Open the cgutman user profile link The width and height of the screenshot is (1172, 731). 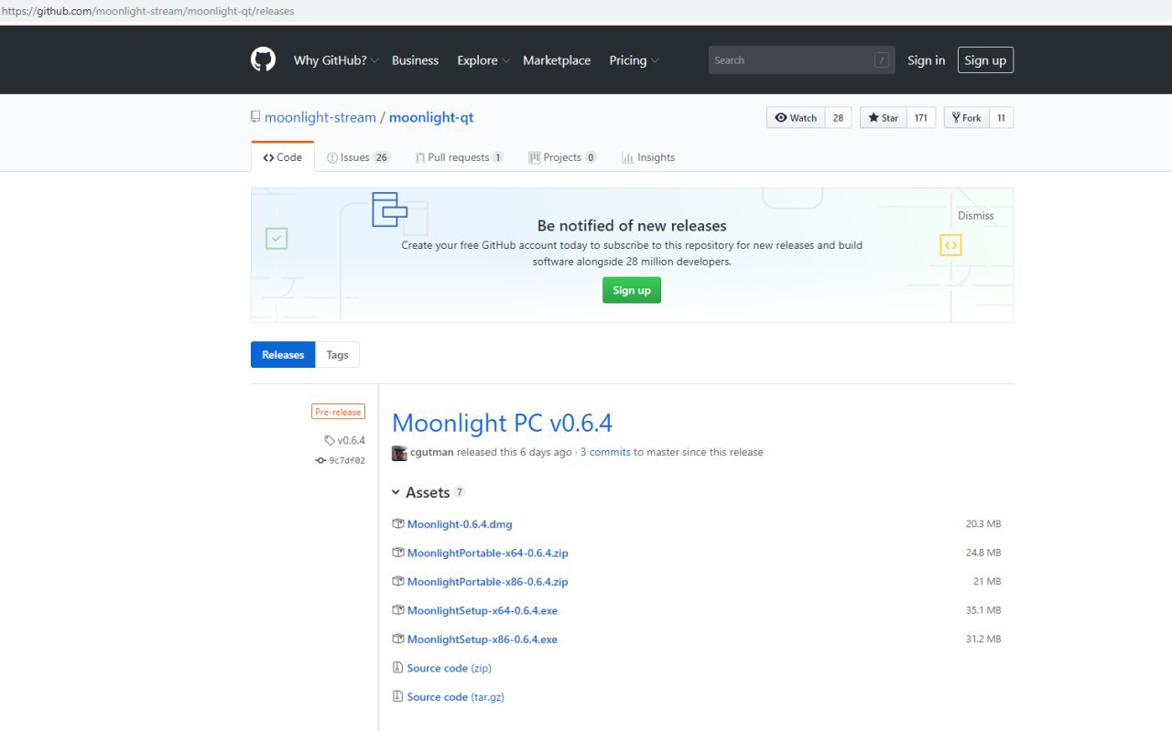click(432, 452)
